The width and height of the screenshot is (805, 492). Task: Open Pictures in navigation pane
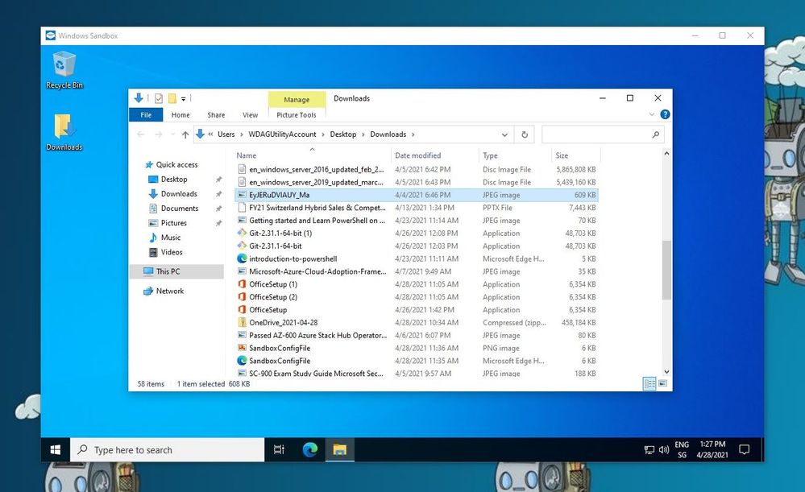click(x=173, y=223)
